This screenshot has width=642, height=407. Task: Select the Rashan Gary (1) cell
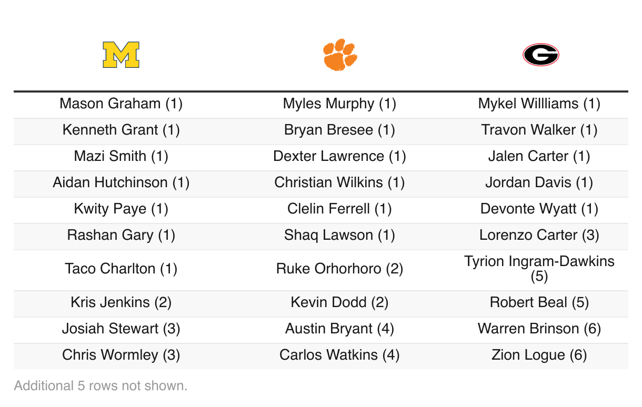click(x=121, y=235)
